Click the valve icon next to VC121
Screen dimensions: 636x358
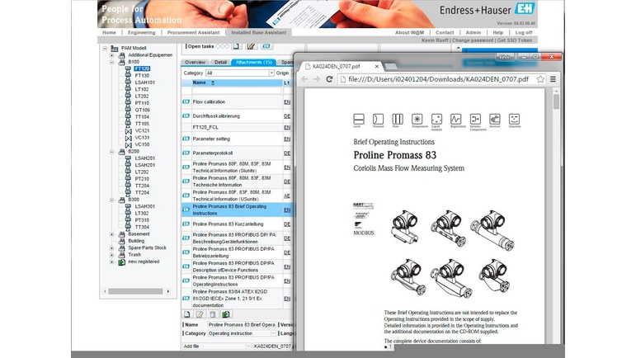pyautogui.click(x=128, y=131)
